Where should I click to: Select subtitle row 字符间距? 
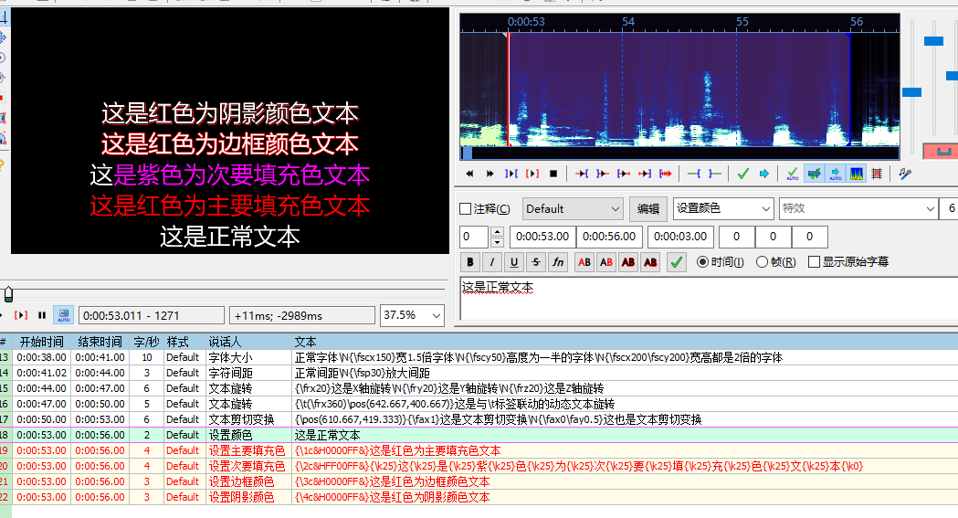(479, 373)
